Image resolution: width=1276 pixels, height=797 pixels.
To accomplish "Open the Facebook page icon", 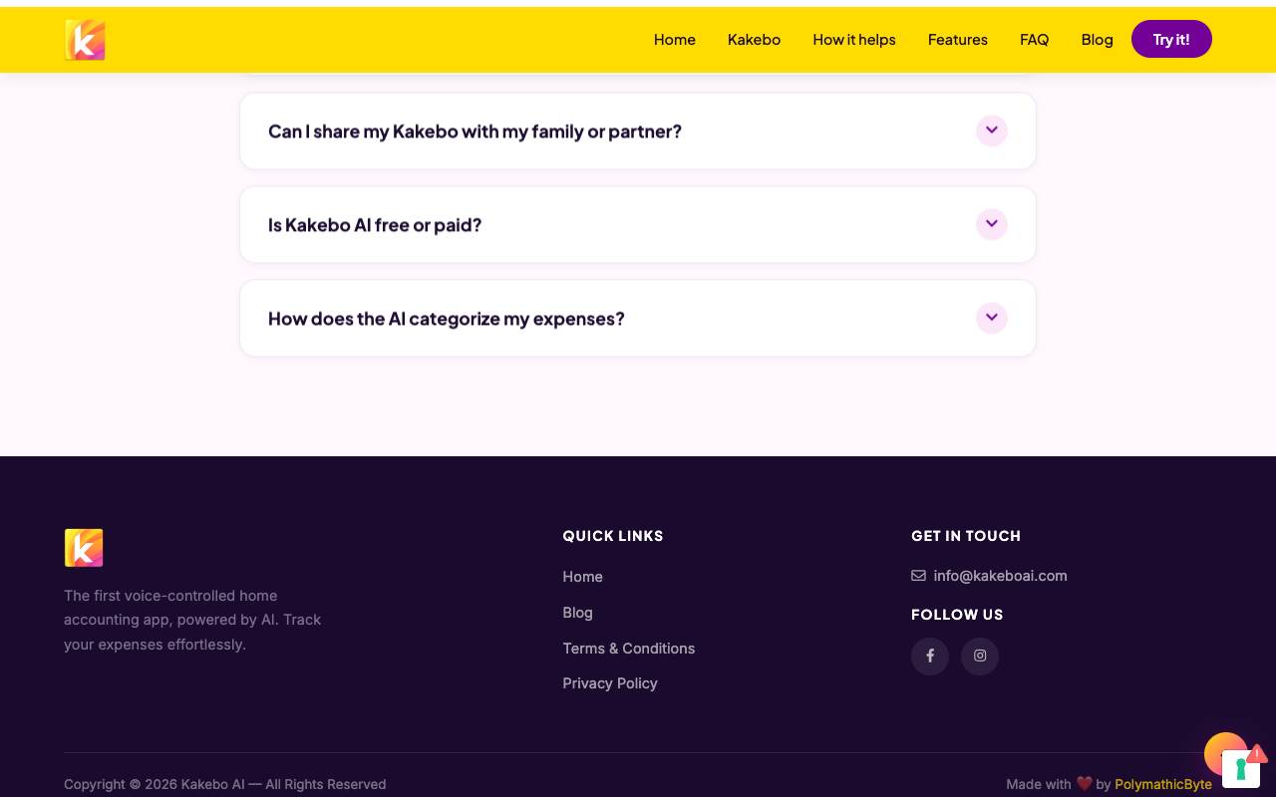I will point(930,656).
